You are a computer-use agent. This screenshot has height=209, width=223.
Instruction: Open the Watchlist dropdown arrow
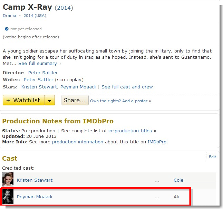pos(50,101)
